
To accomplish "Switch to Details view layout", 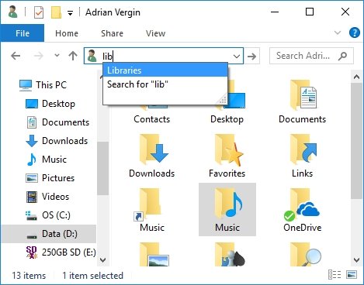I will 335,275.
